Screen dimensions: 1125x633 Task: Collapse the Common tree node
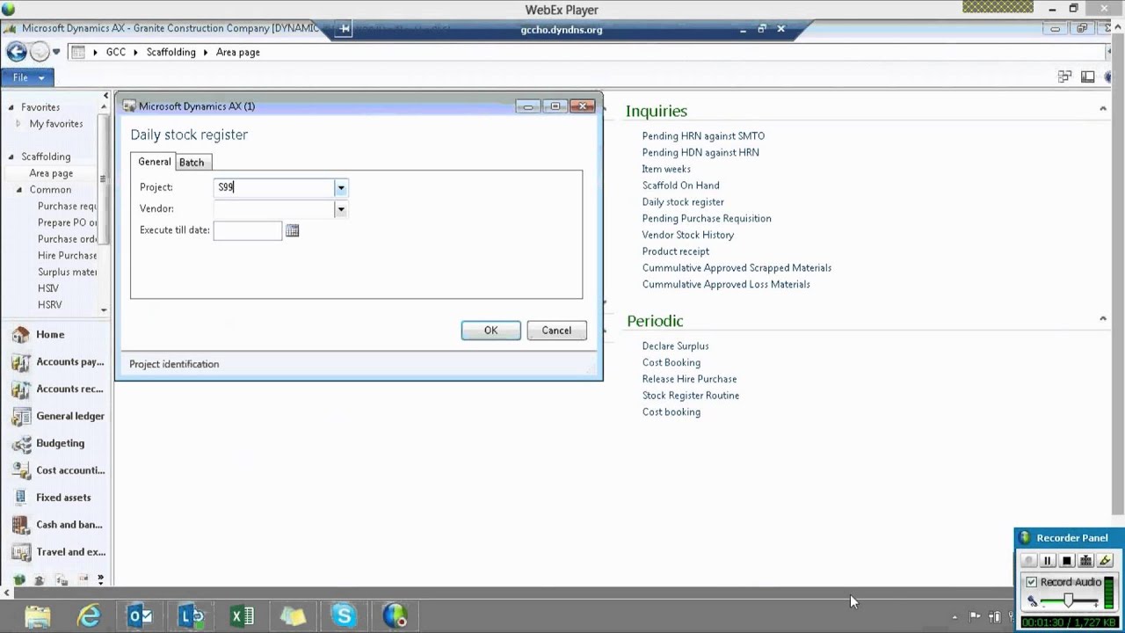click(19, 190)
